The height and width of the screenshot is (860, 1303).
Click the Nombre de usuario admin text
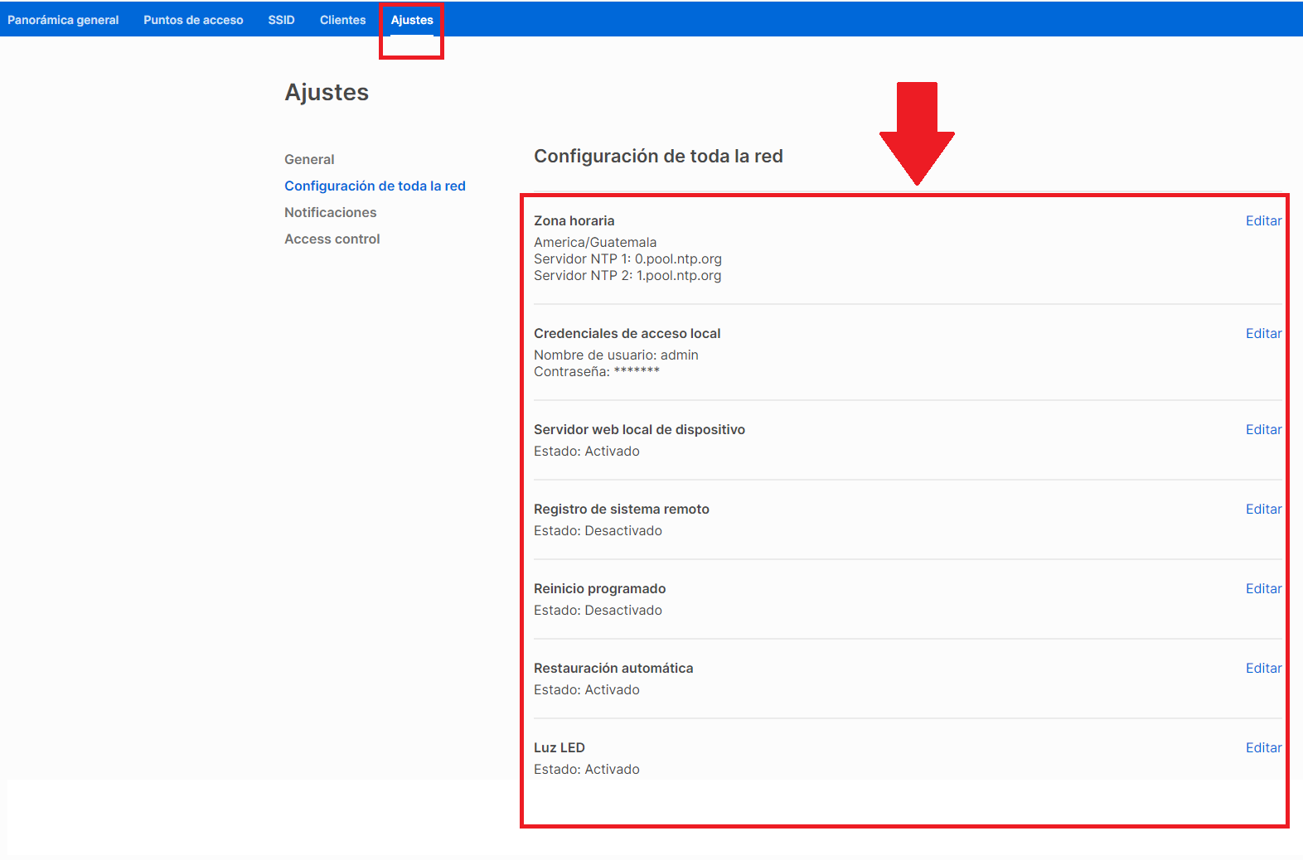[x=616, y=355]
